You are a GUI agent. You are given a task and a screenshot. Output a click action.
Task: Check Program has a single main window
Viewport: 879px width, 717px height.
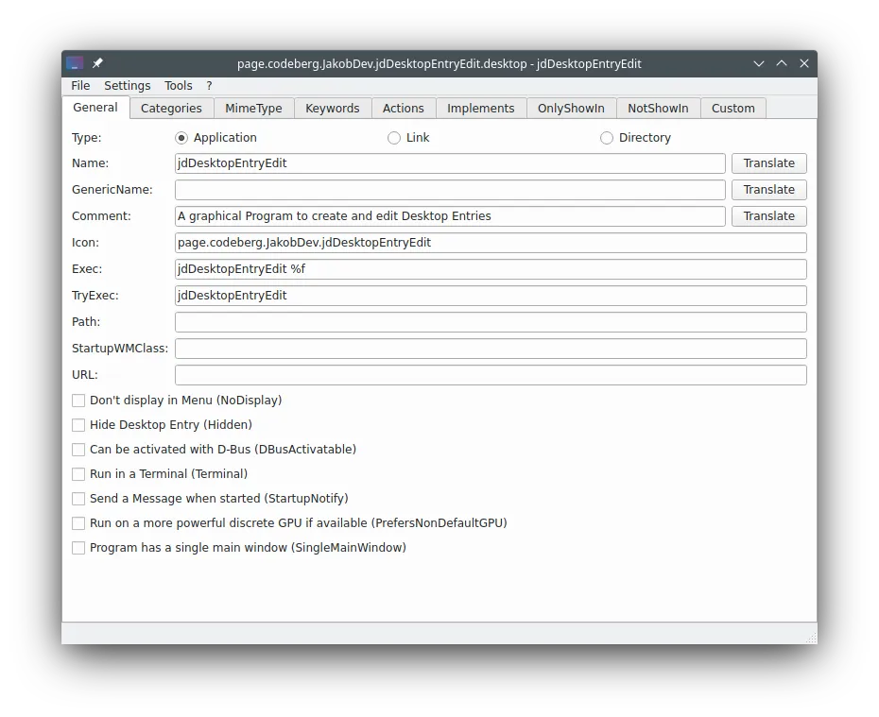click(78, 548)
